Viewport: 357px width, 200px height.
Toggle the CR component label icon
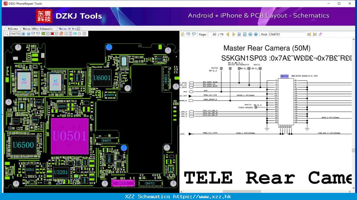[x=75, y=34]
